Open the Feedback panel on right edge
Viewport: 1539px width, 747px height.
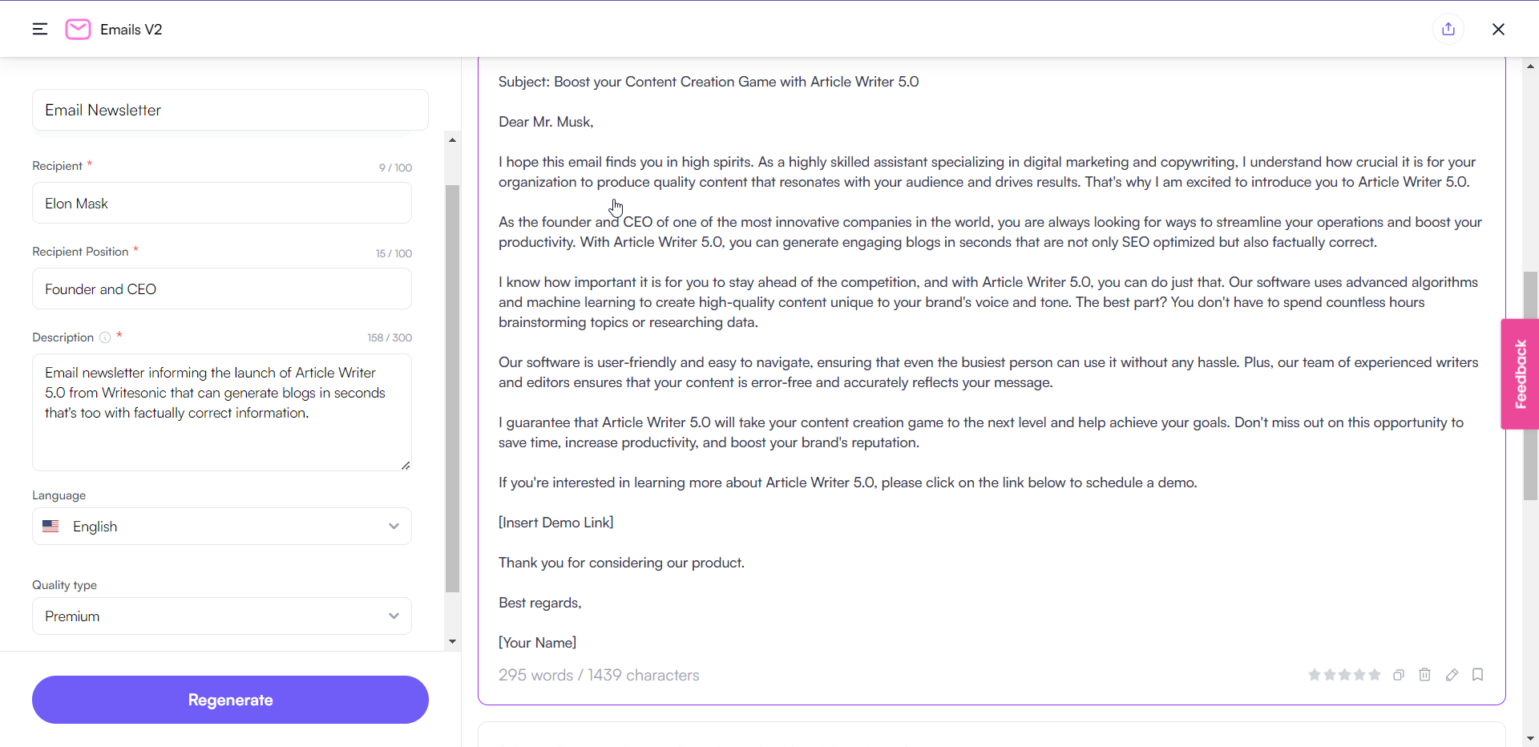[x=1520, y=373]
